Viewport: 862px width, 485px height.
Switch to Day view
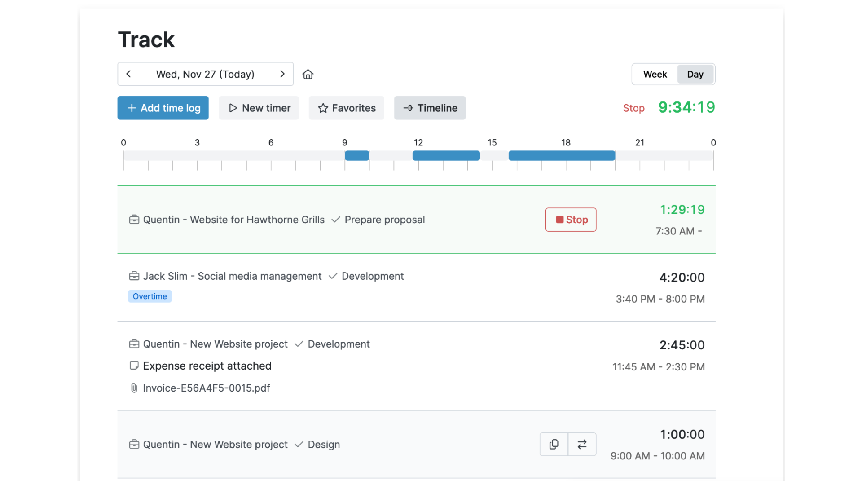695,74
